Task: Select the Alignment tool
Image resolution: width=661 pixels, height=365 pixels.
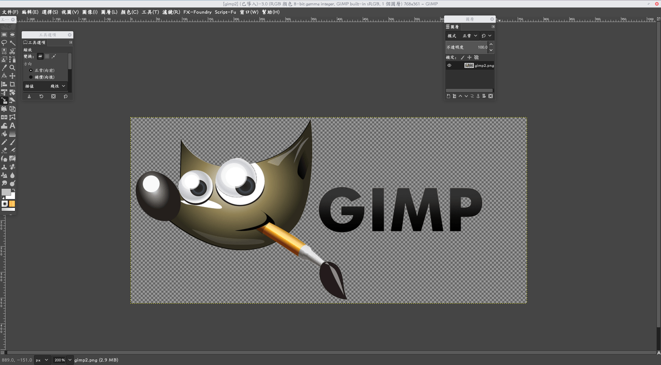Action: (4, 84)
